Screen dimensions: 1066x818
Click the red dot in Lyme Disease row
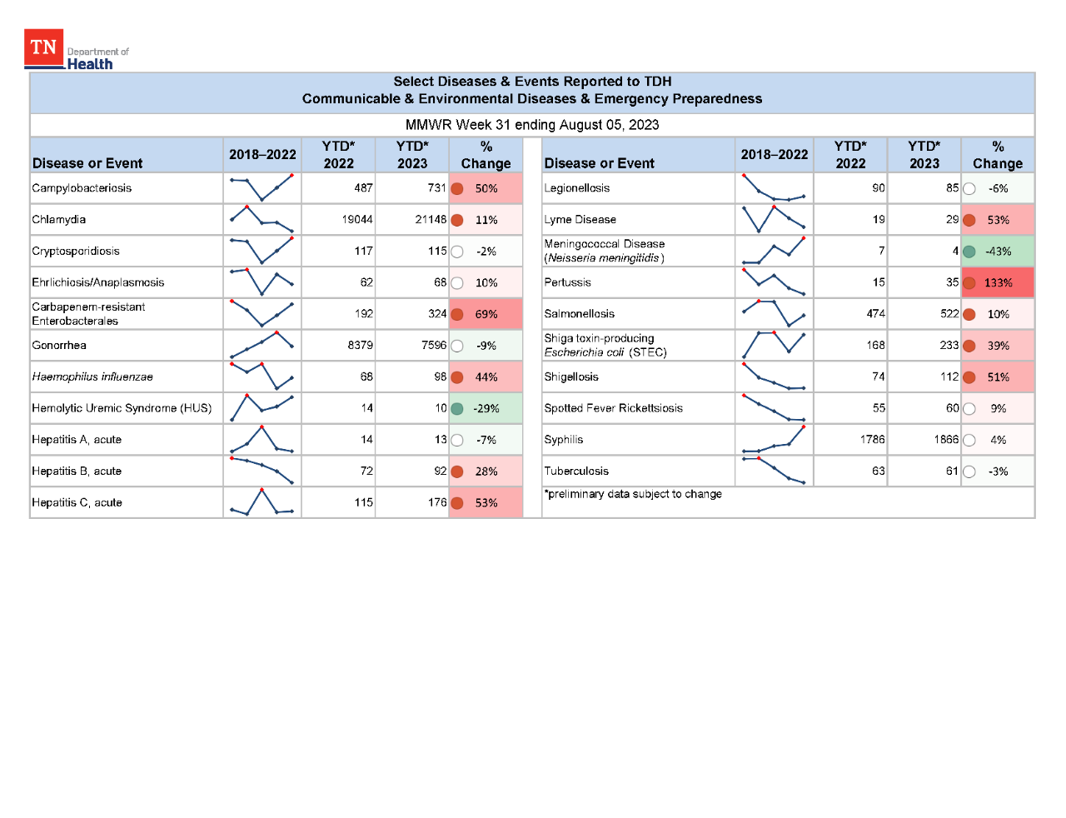pos(969,220)
